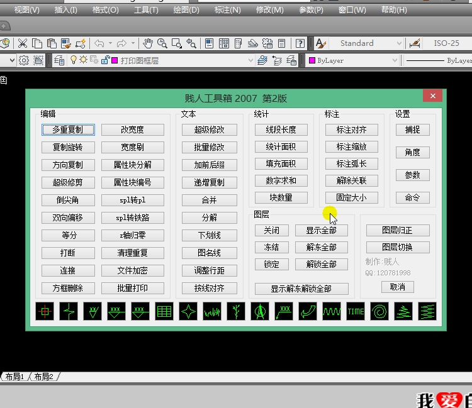Expand the redo history dropdown arrow
472x408 pixels.
tap(133, 43)
